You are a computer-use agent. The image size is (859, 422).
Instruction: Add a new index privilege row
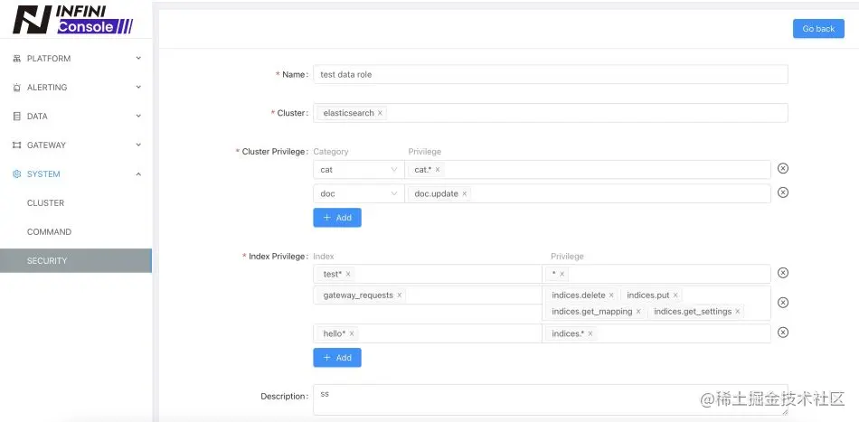337,358
